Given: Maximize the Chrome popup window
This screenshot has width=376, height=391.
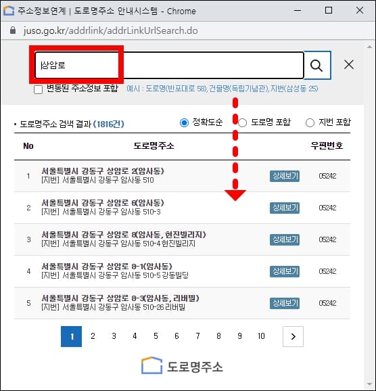Looking at the screenshot, I should pos(329,10).
